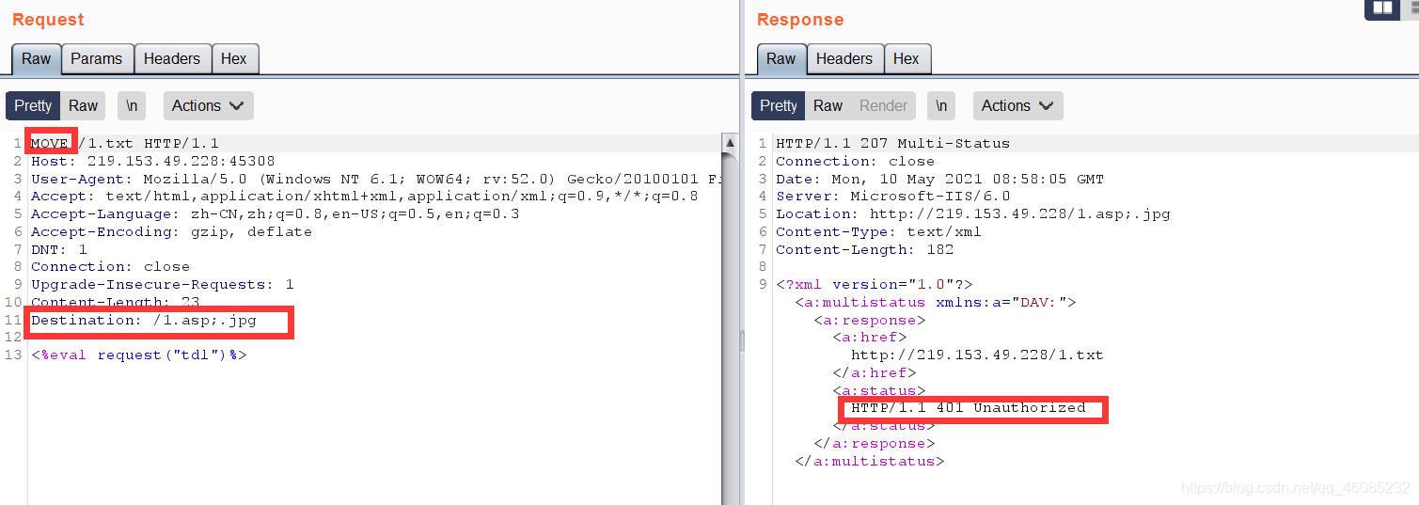
Task: Click the DNT: 1 header line
Action: (59, 249)
